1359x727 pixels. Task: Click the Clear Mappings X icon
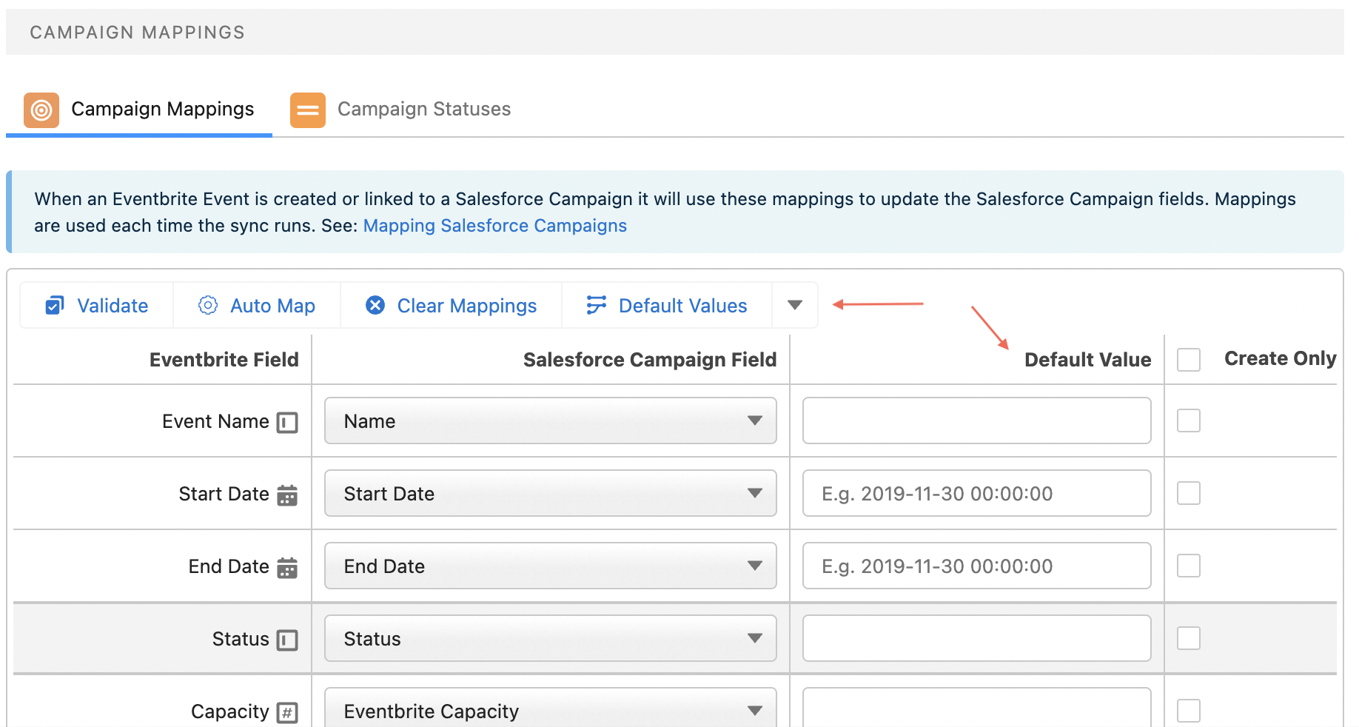click(375, 305)
